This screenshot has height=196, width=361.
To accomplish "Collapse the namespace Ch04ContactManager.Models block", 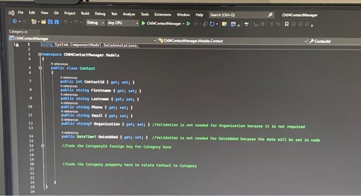I will tap(40, 54).
